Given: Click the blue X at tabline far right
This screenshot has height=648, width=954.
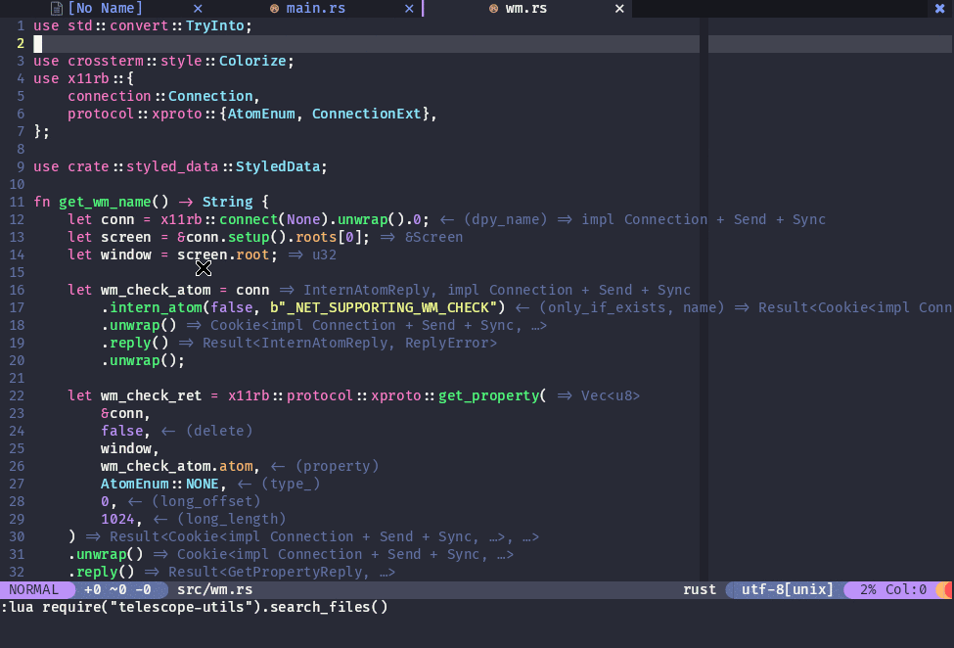Looking at the screenshot, I should click(x=939, y=9).
